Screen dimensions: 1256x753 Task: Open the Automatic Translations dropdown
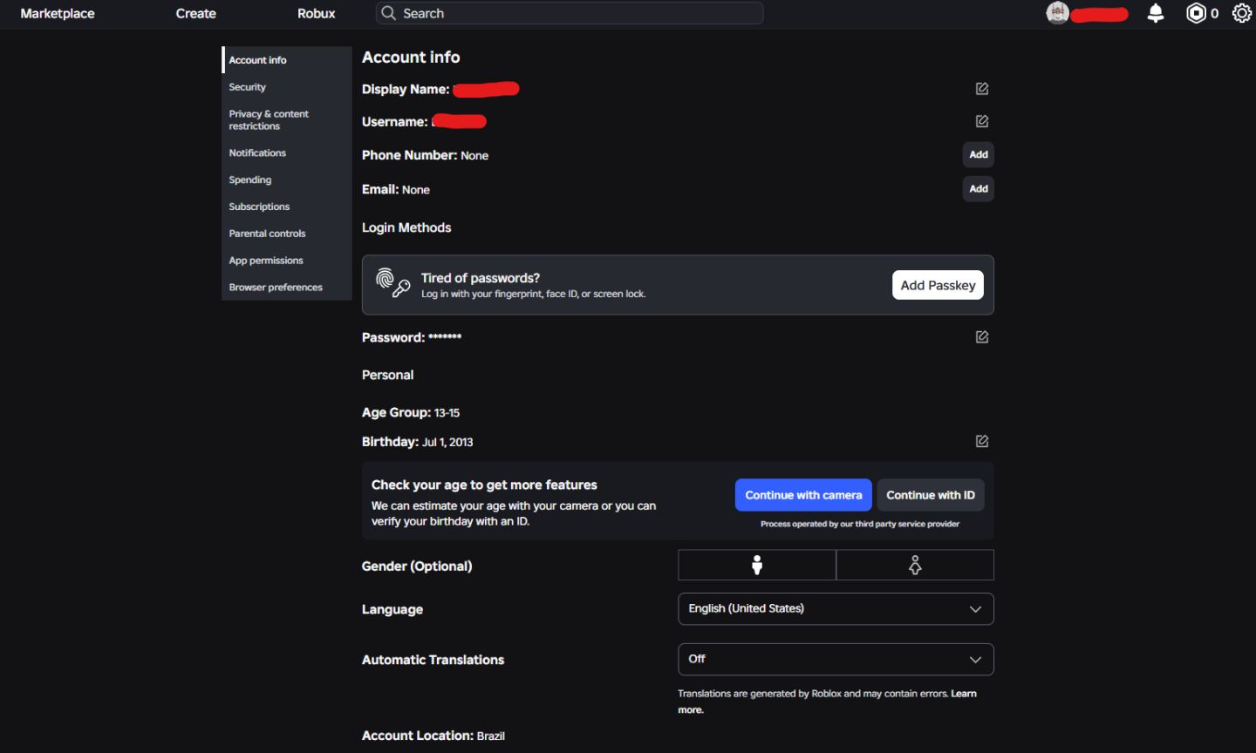[x=836, y=659]
